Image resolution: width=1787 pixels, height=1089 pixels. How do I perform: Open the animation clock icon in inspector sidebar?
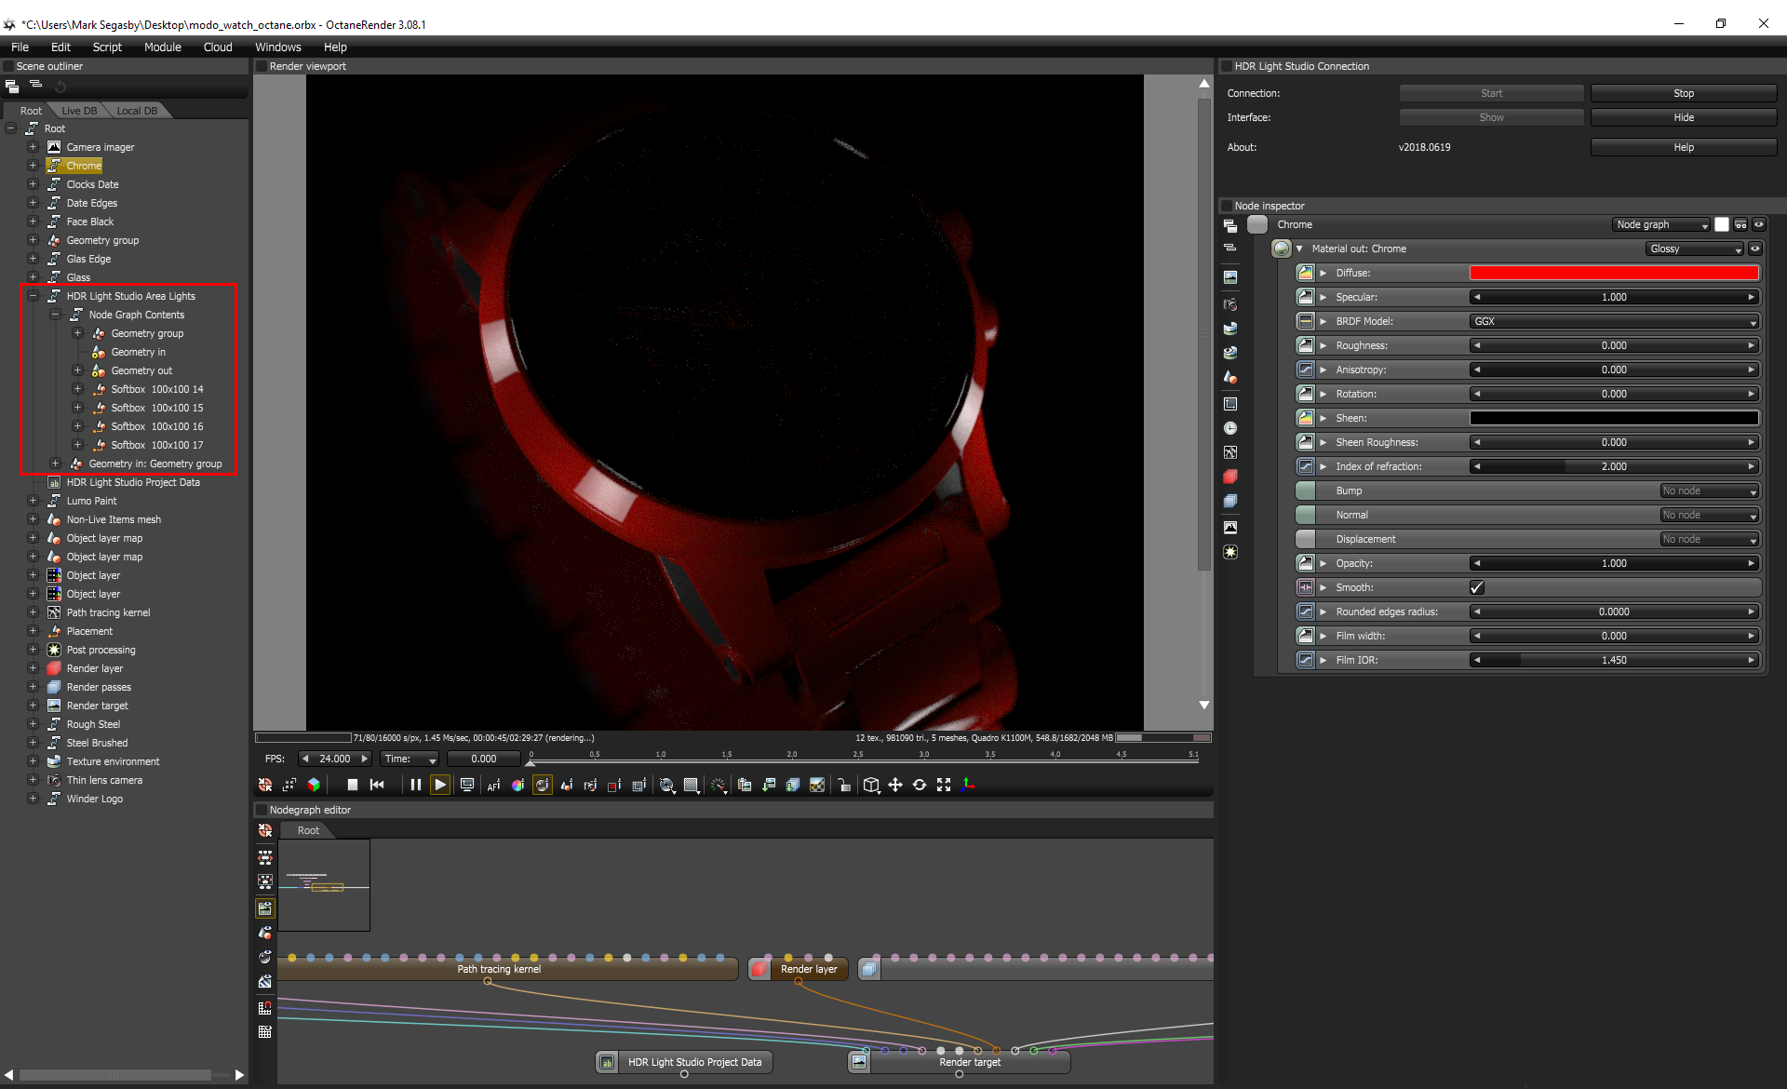pos(1230,428)
